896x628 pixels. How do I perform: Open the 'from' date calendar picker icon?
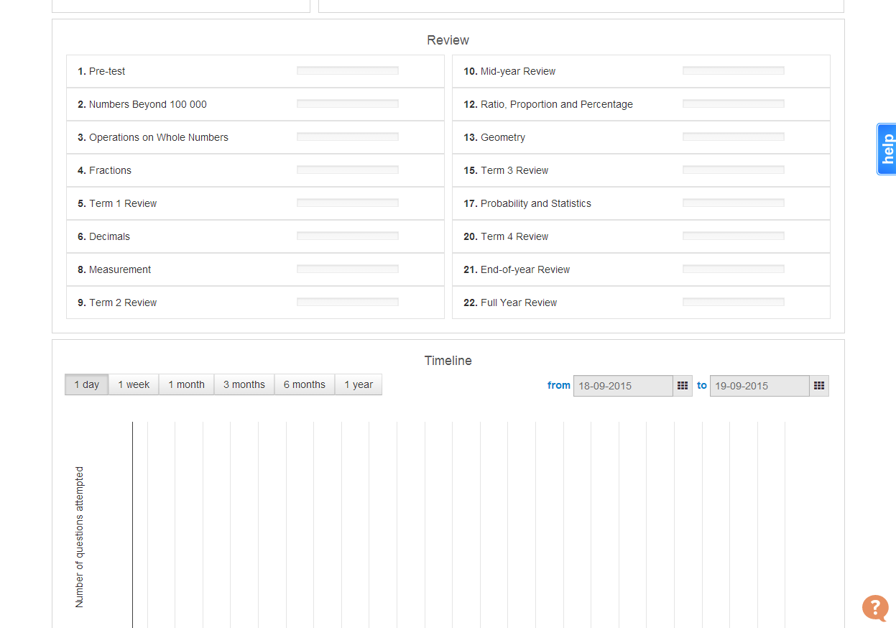tap(683, 386)
